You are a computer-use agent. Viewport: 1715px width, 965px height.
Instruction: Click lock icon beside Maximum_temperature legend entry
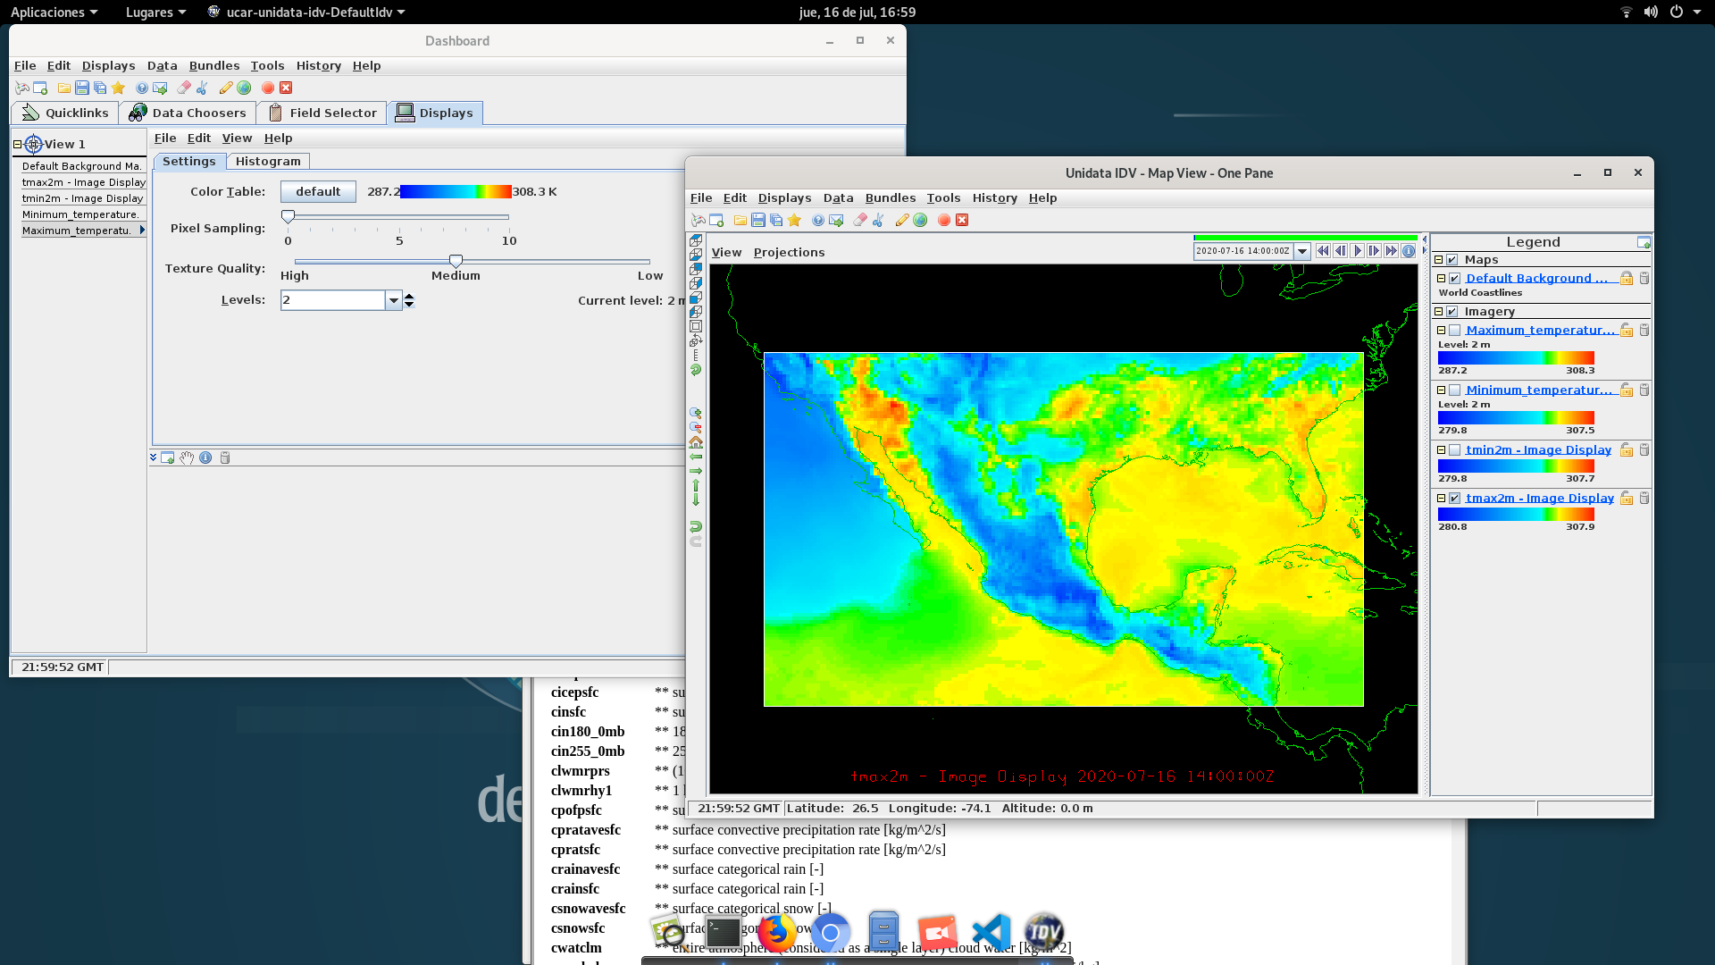pyautogui.click(x=1627, y=331)
